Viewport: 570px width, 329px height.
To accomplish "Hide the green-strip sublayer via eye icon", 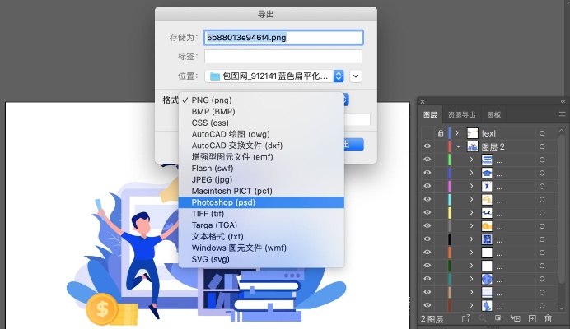I will [x=427, y=160].
